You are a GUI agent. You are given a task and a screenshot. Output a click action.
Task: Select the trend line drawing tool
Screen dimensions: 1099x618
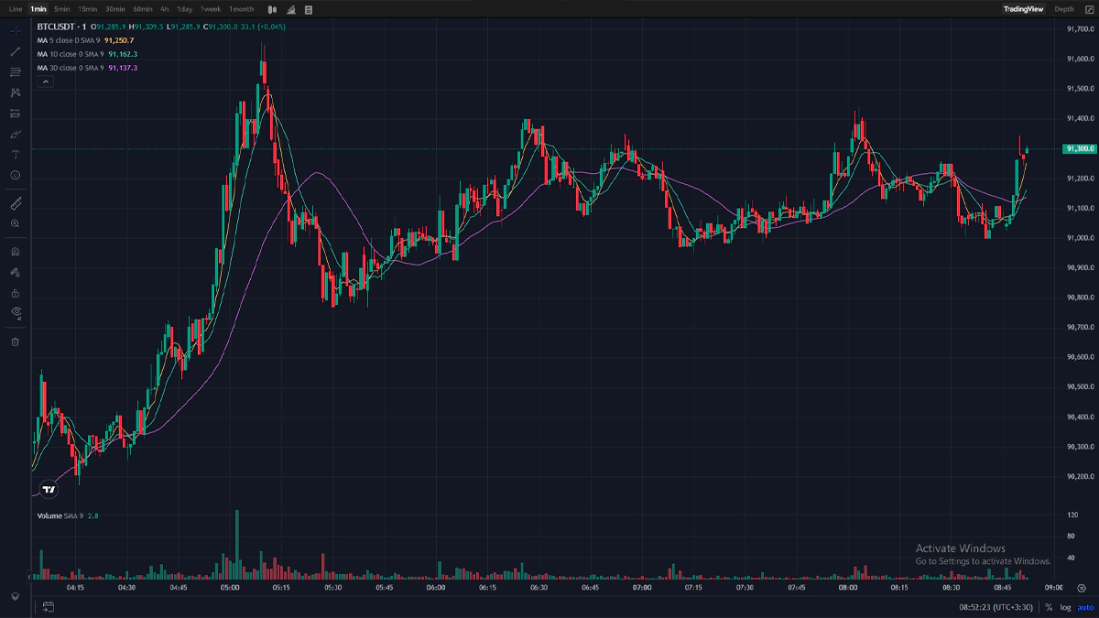point(15,51)
